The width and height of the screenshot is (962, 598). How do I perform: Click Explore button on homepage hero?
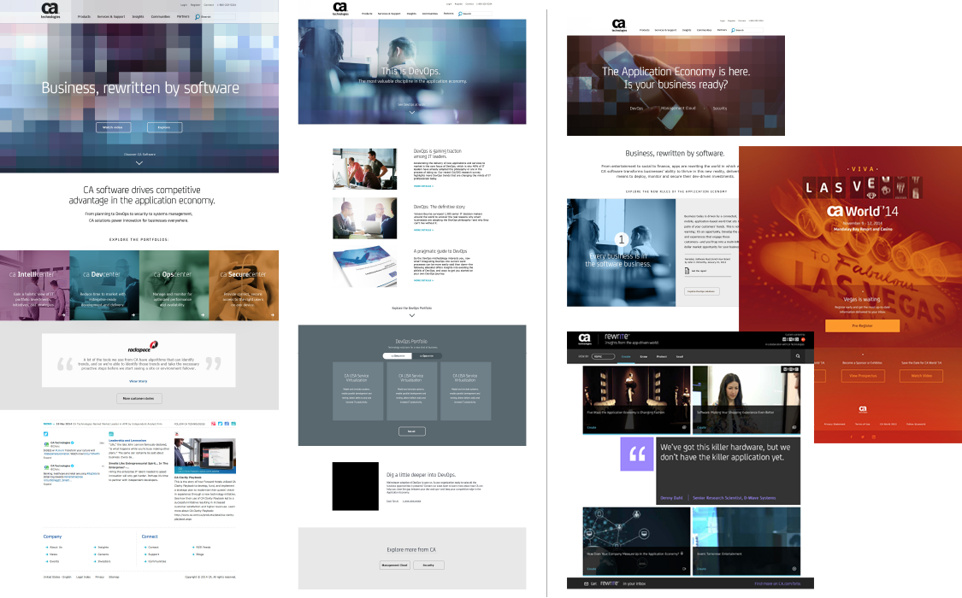[x=164, y=127]
